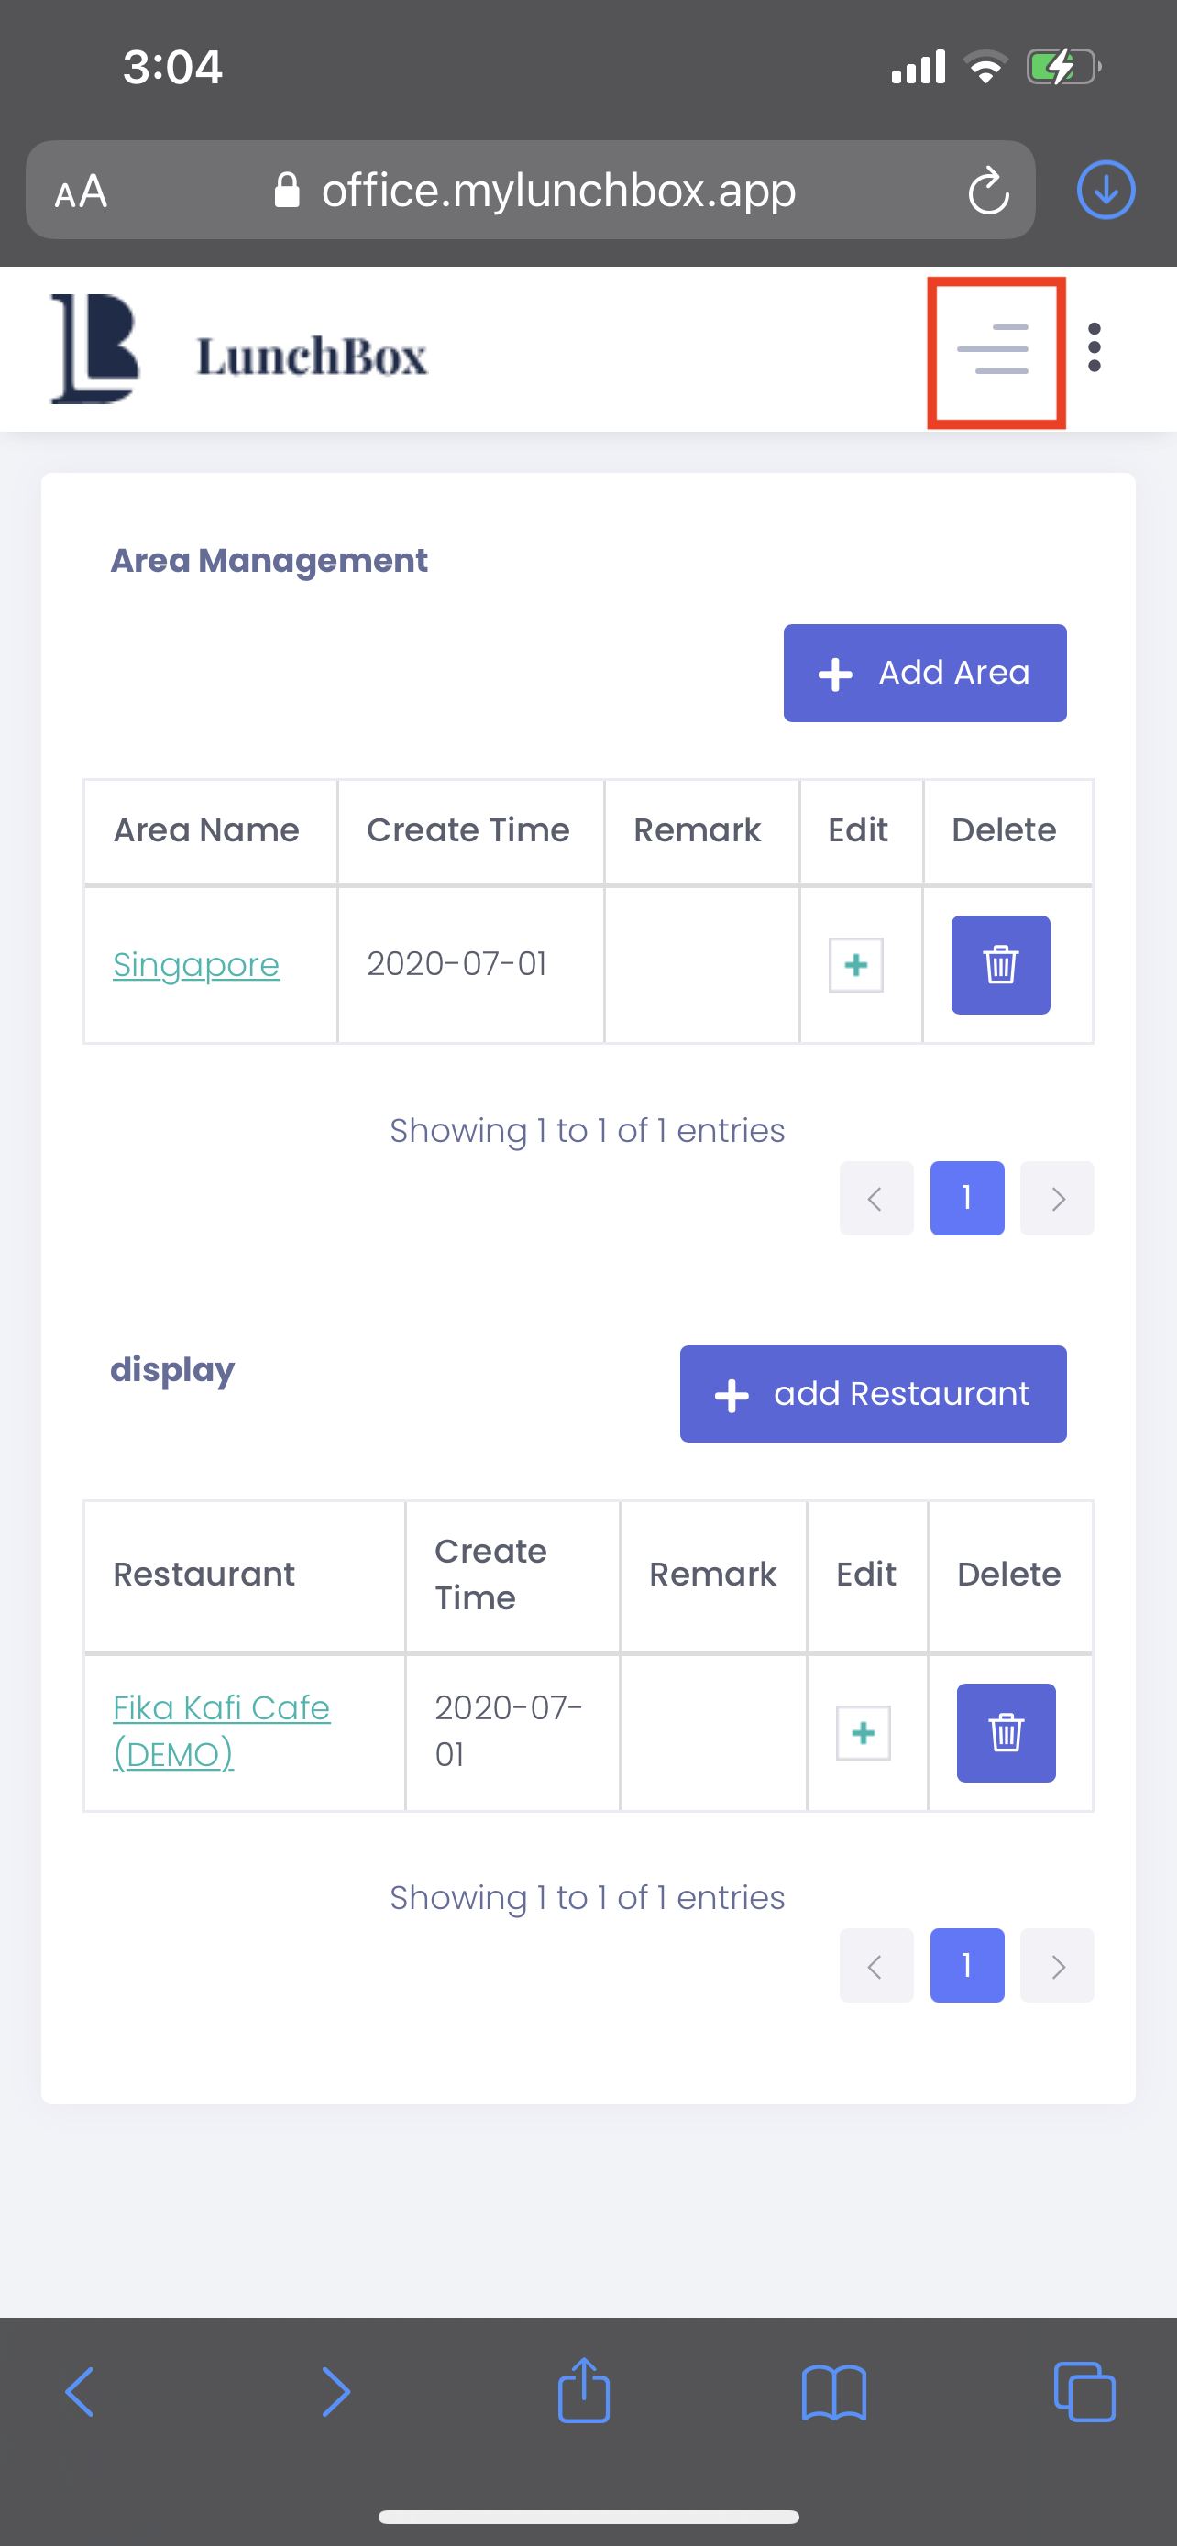Screen dimensions: 1177x2546
Task: Click the edit plus icon for Singapore
Action: point(856,965)
